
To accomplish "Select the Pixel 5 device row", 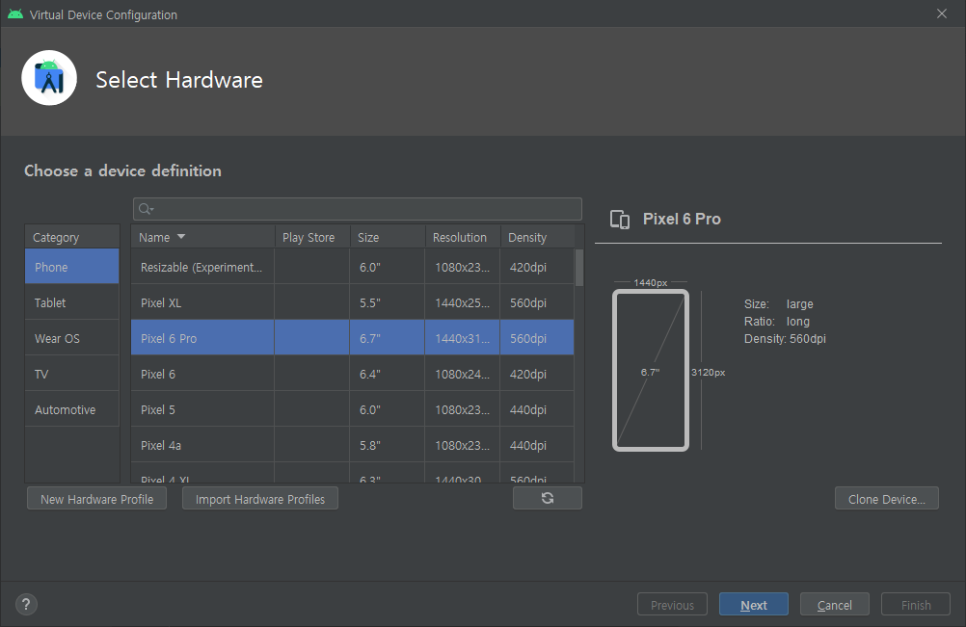I will click(353, 409).
